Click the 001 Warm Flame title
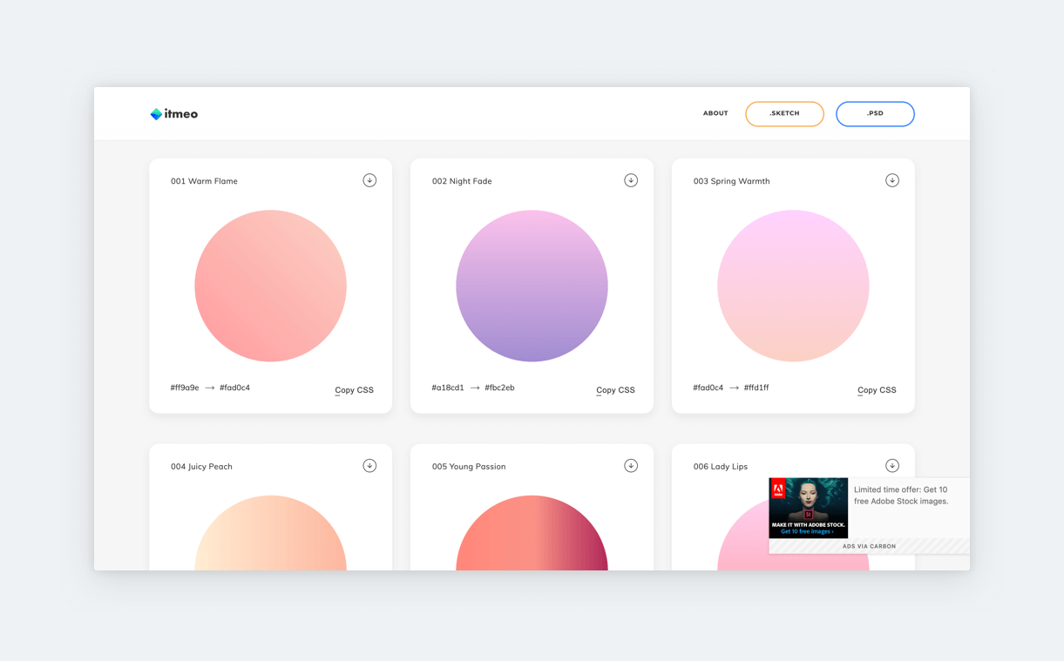Screen dimensions: 1064x661 click(204, 181)
